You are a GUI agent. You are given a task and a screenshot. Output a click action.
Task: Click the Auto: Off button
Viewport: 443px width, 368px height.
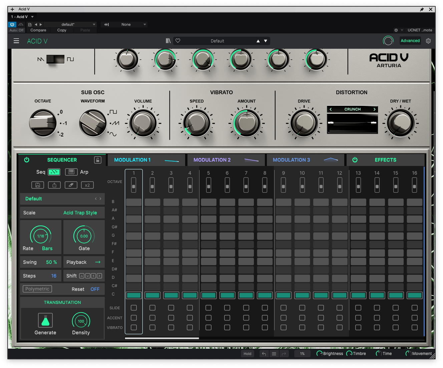(16, 30)
